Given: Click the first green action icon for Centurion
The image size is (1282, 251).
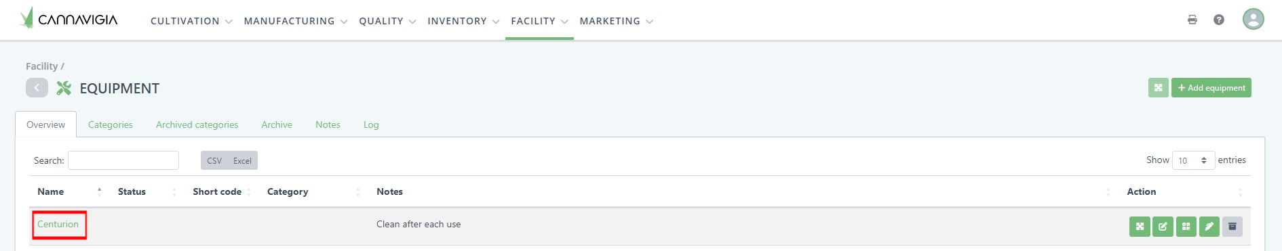Looking at the screenshot, I should pyautogui.click(x=1140, y=227).
